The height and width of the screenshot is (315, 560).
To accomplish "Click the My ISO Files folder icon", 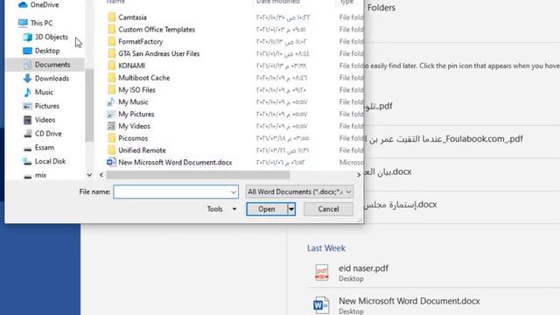I will tap(112, 90).
